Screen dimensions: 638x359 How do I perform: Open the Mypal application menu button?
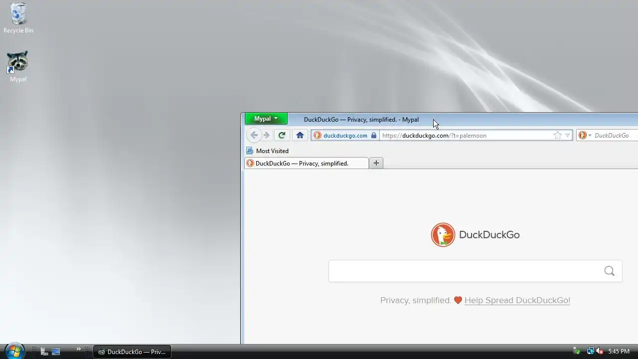point(266,119)
